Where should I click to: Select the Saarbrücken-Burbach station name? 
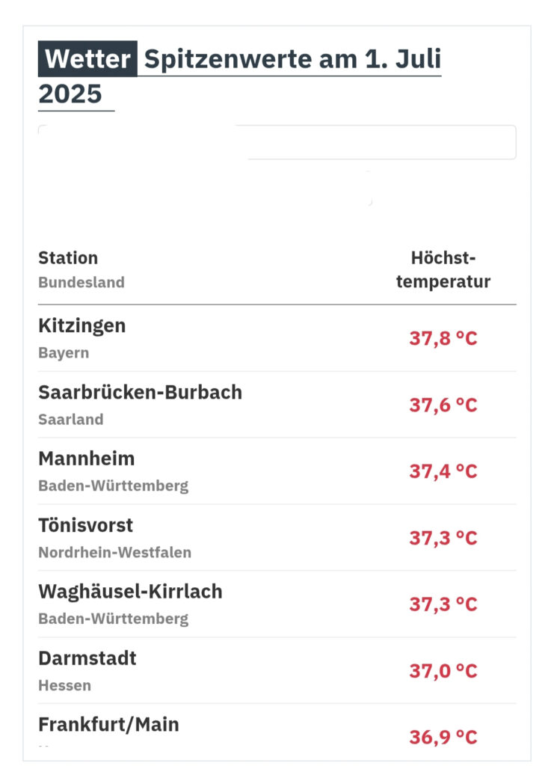[x=140, y=392]
